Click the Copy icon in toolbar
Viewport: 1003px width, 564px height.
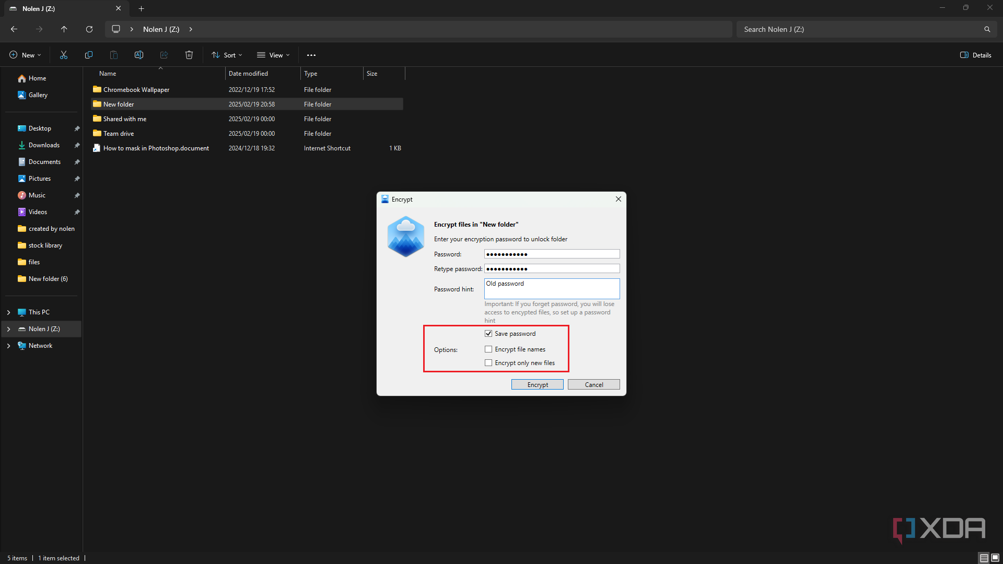pos(89,55)
